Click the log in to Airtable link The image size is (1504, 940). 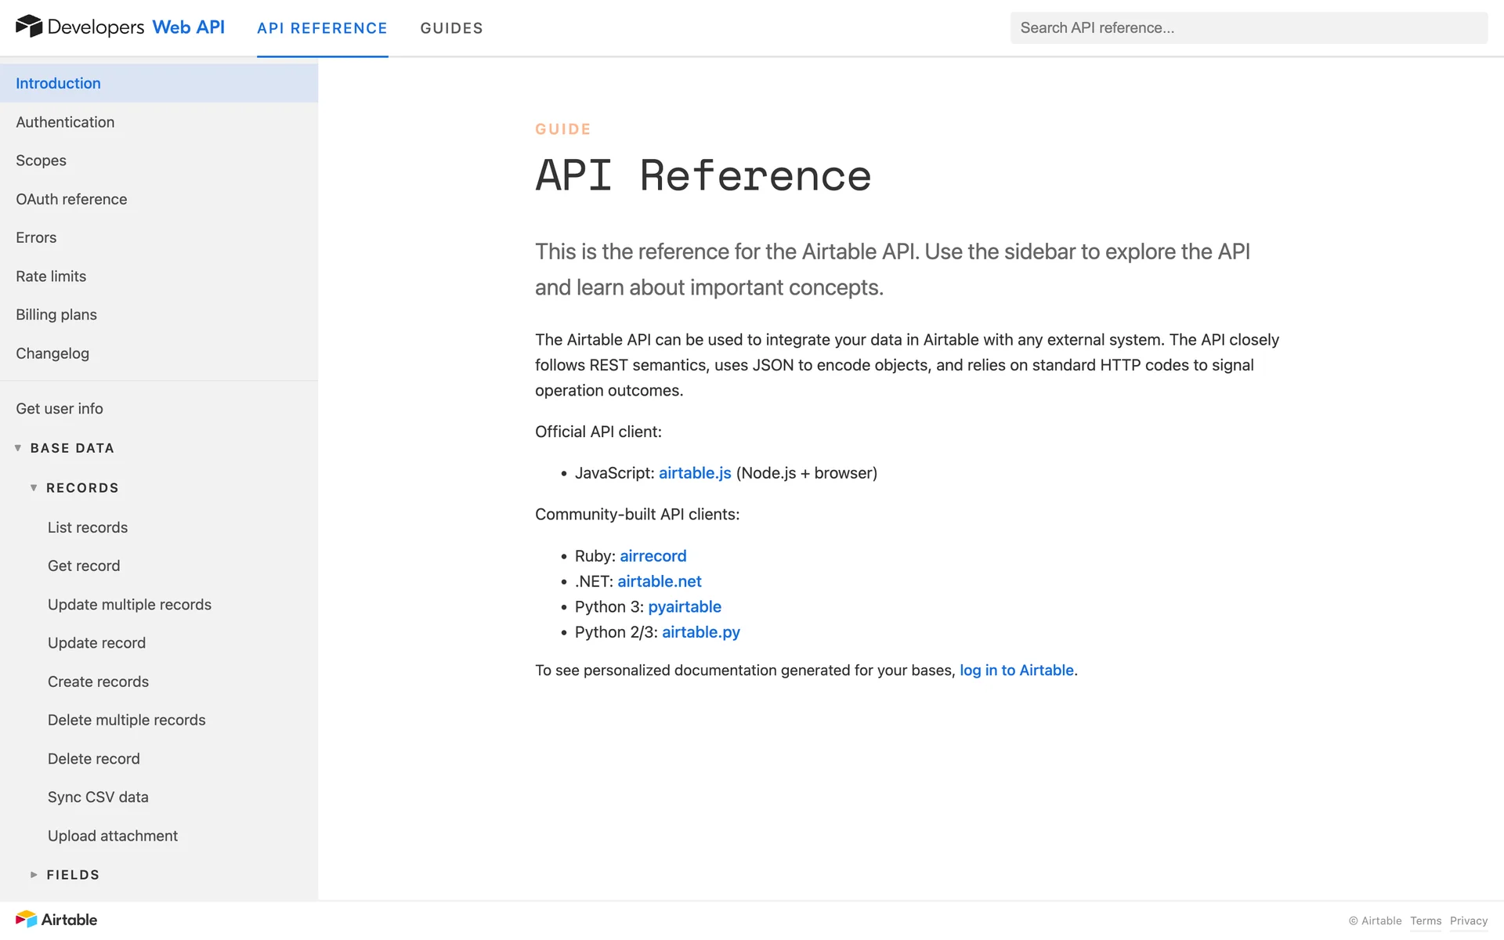(x=1016, y=671)
